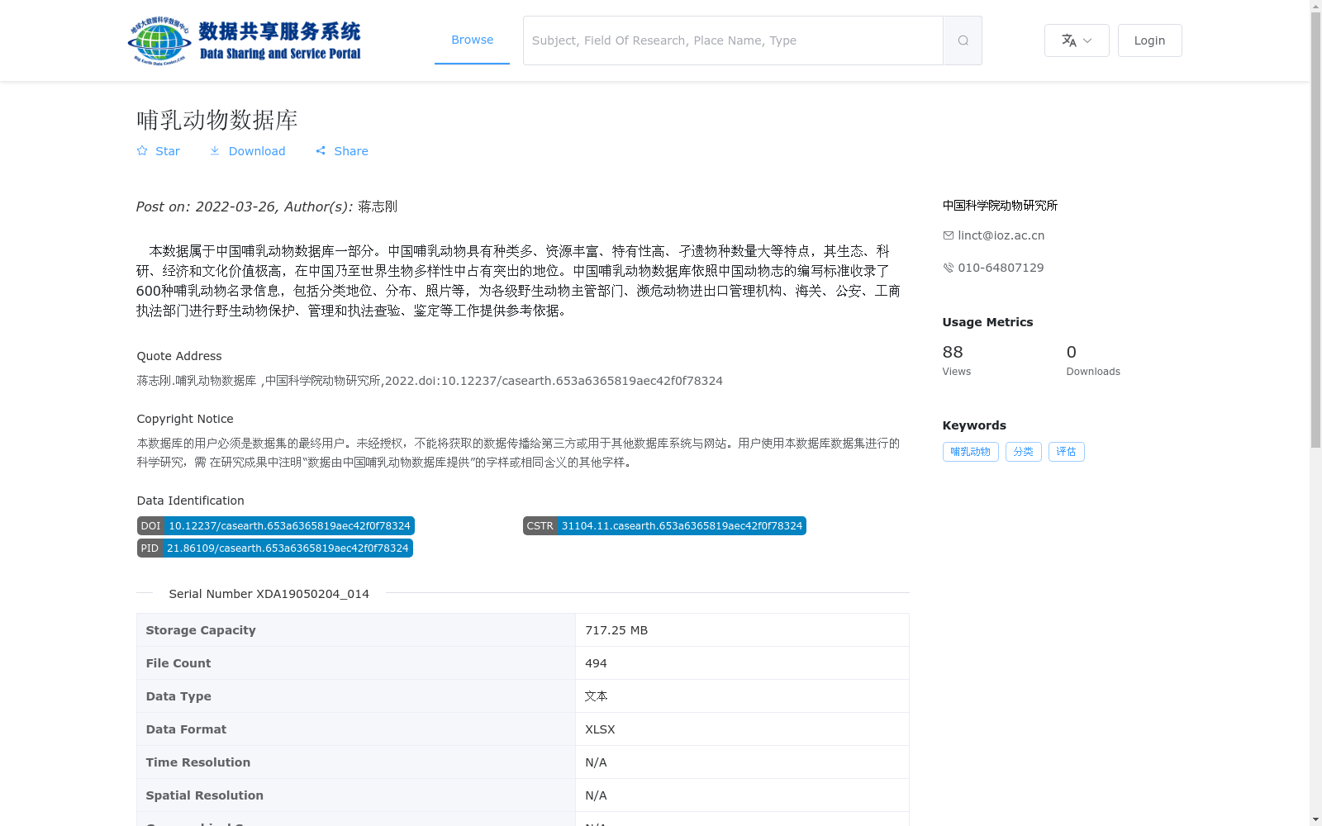The width and height of the screenshot is (1322, 826).
Task: Click the email envelope icon
Action: pyautogui.click(x=949, y=235)
